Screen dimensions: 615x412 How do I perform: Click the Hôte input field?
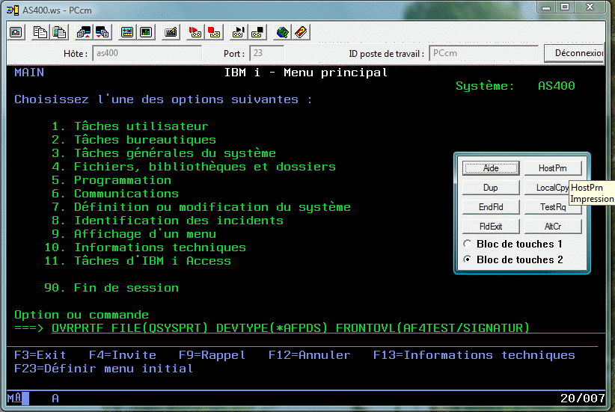(147, 53)
